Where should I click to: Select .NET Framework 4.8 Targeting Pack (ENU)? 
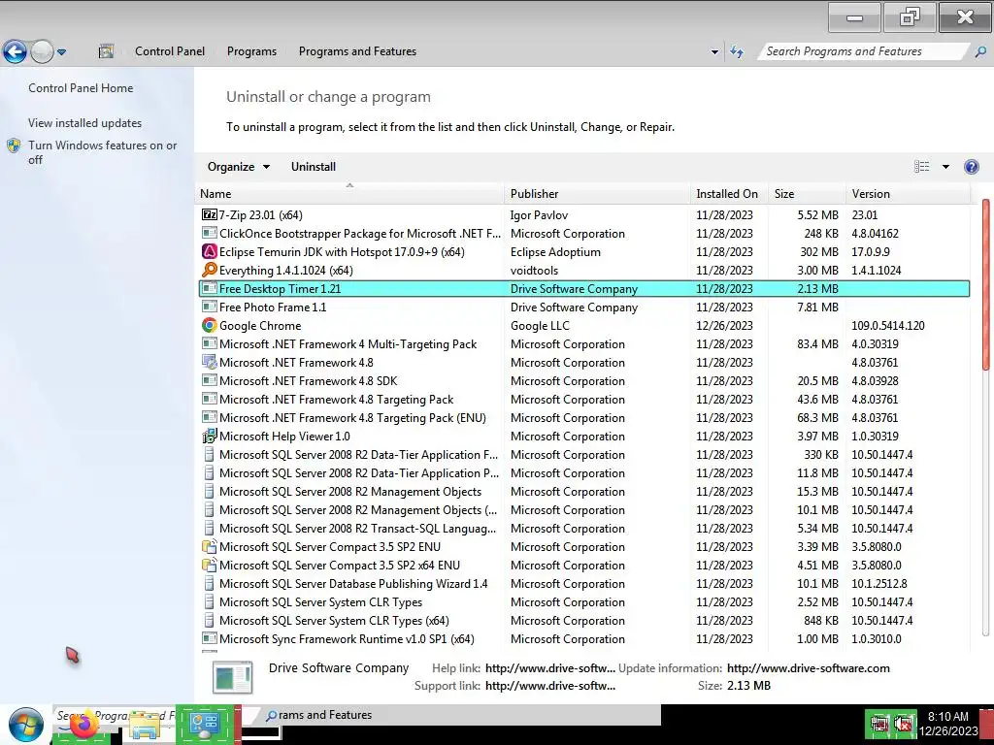[x=584, y=417]
